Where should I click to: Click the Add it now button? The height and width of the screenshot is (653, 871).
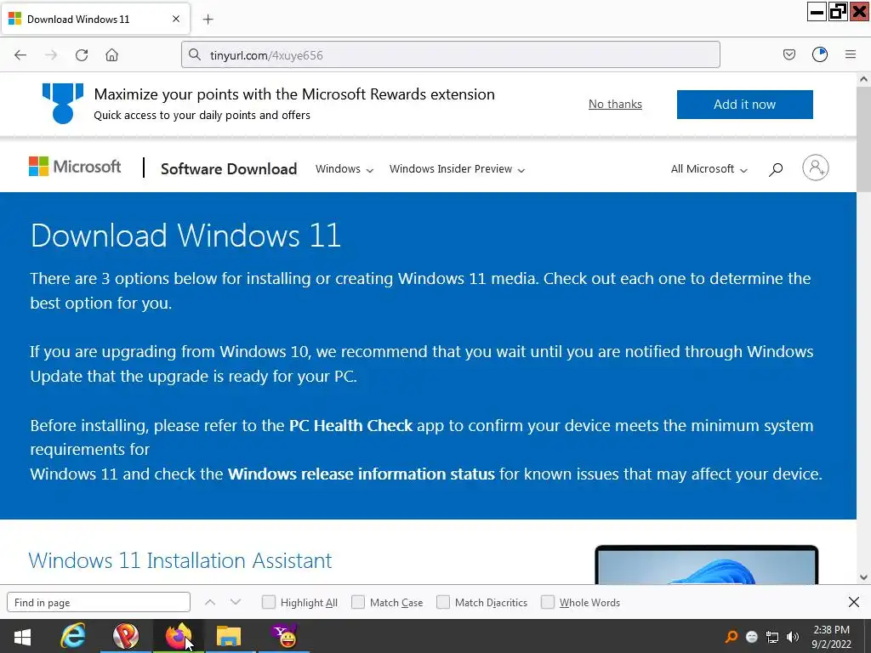tap(744, 105)
